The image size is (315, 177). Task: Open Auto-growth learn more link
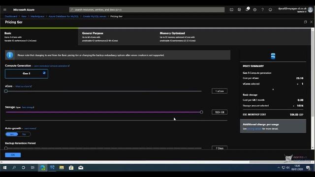point(31,128)
